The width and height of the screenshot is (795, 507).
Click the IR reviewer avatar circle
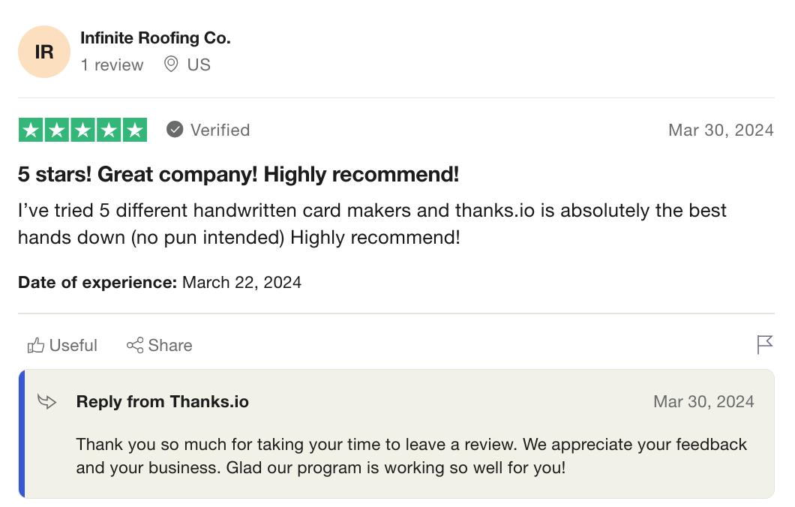44,52
